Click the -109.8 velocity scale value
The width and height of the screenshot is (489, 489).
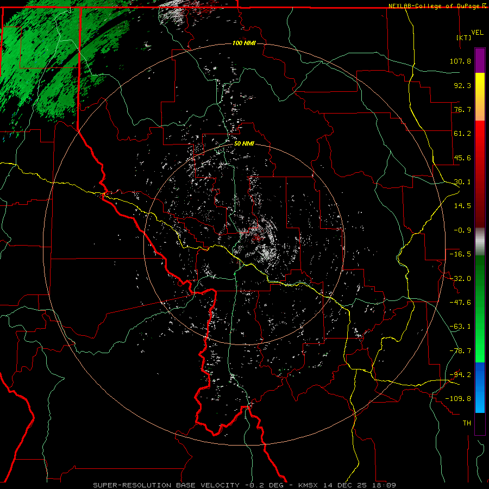458,399
